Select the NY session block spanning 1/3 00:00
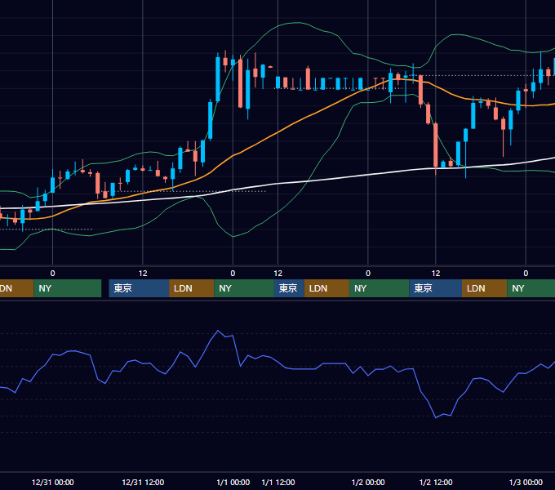Screen dimensions: 555x490 click(x=531, y=288)
